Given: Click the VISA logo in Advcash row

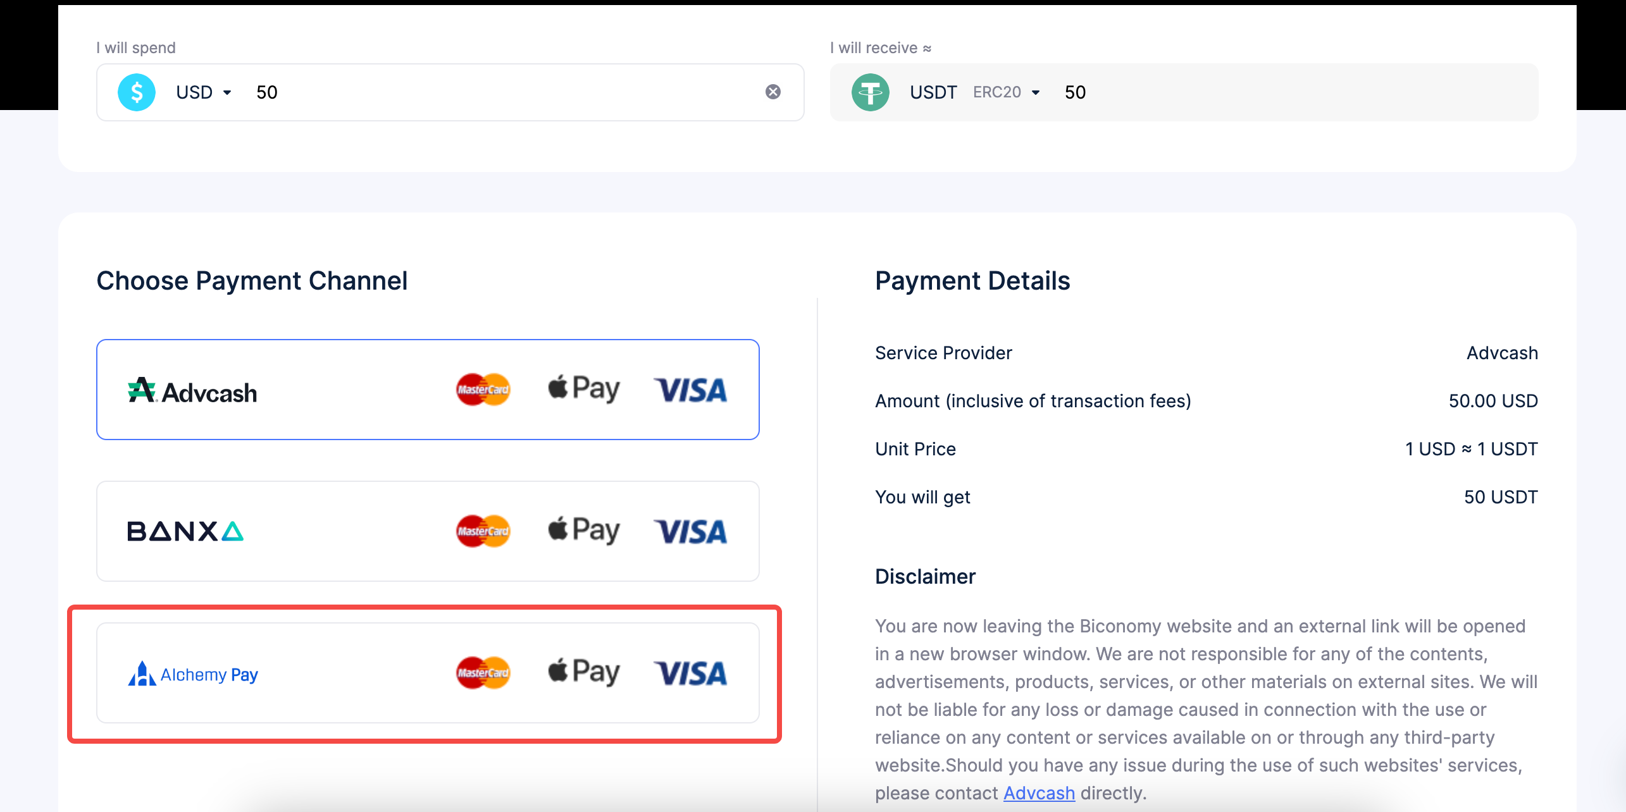Looking at the screenshot, I should pos(690,390).
